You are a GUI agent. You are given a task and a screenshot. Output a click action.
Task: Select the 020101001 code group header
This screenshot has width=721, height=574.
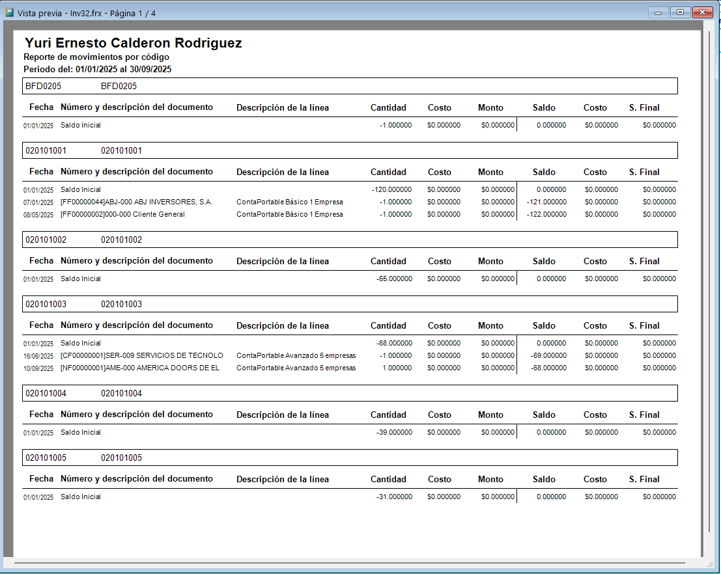[350, 150]
